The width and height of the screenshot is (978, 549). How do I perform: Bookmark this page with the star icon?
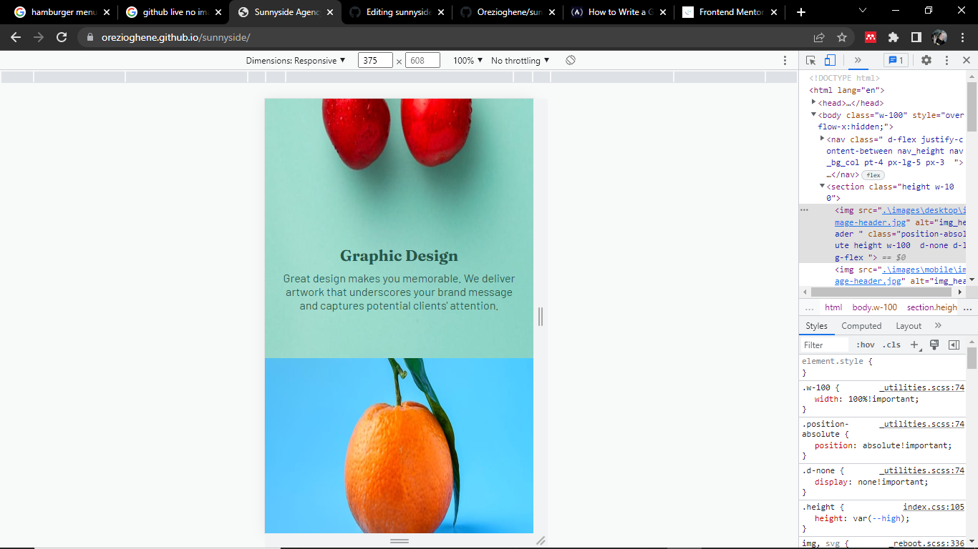tap(841, 36)
